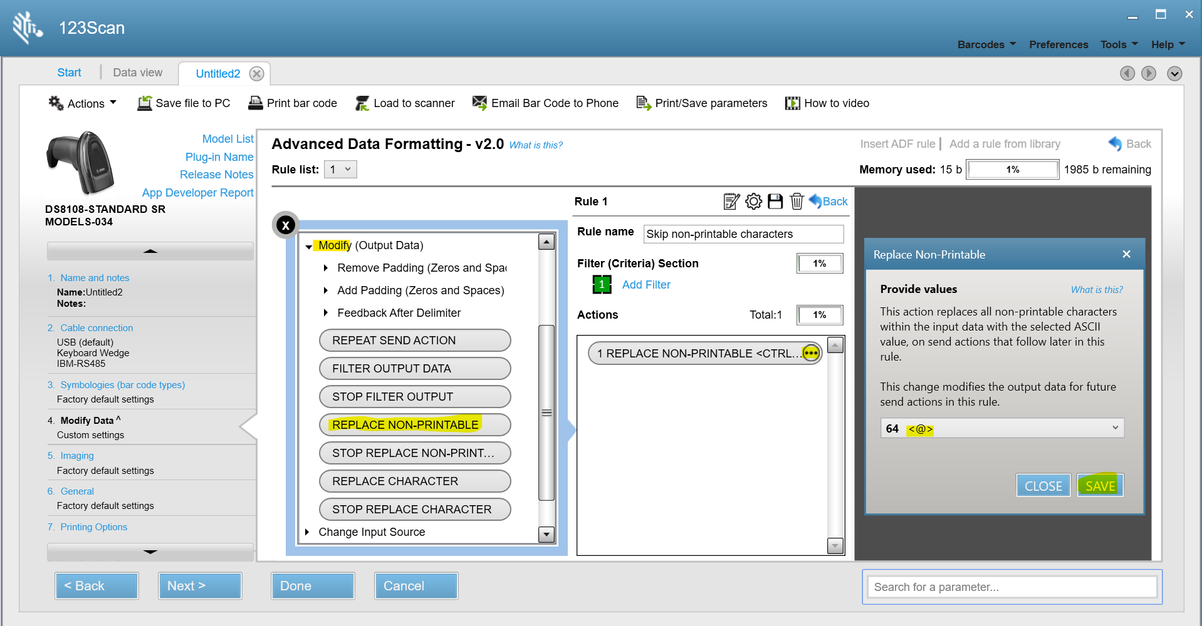
Task: Open the Barcodes menu
Action: (986, 44)
